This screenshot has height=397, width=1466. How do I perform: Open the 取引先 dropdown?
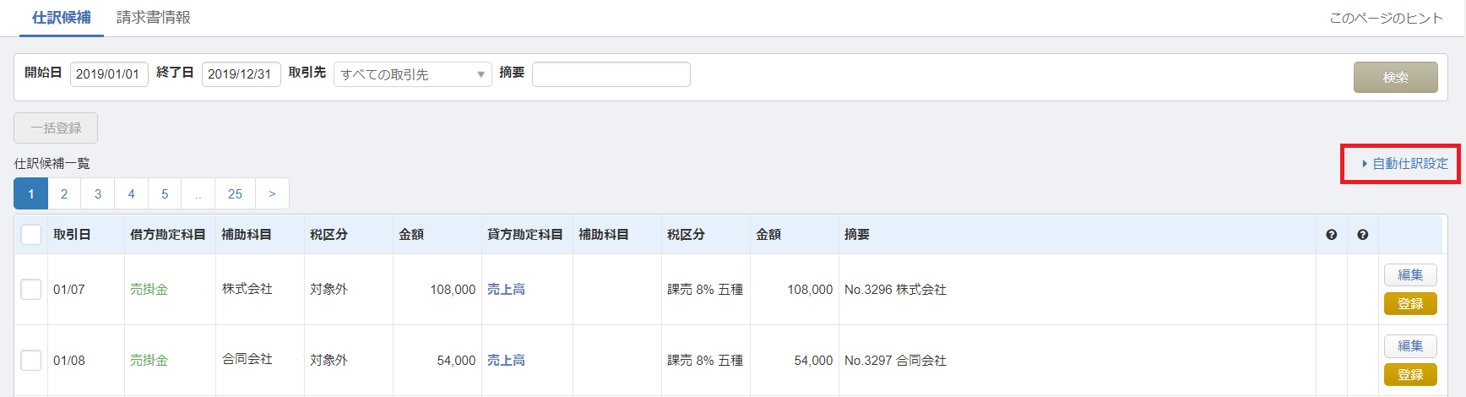[412, 74]
